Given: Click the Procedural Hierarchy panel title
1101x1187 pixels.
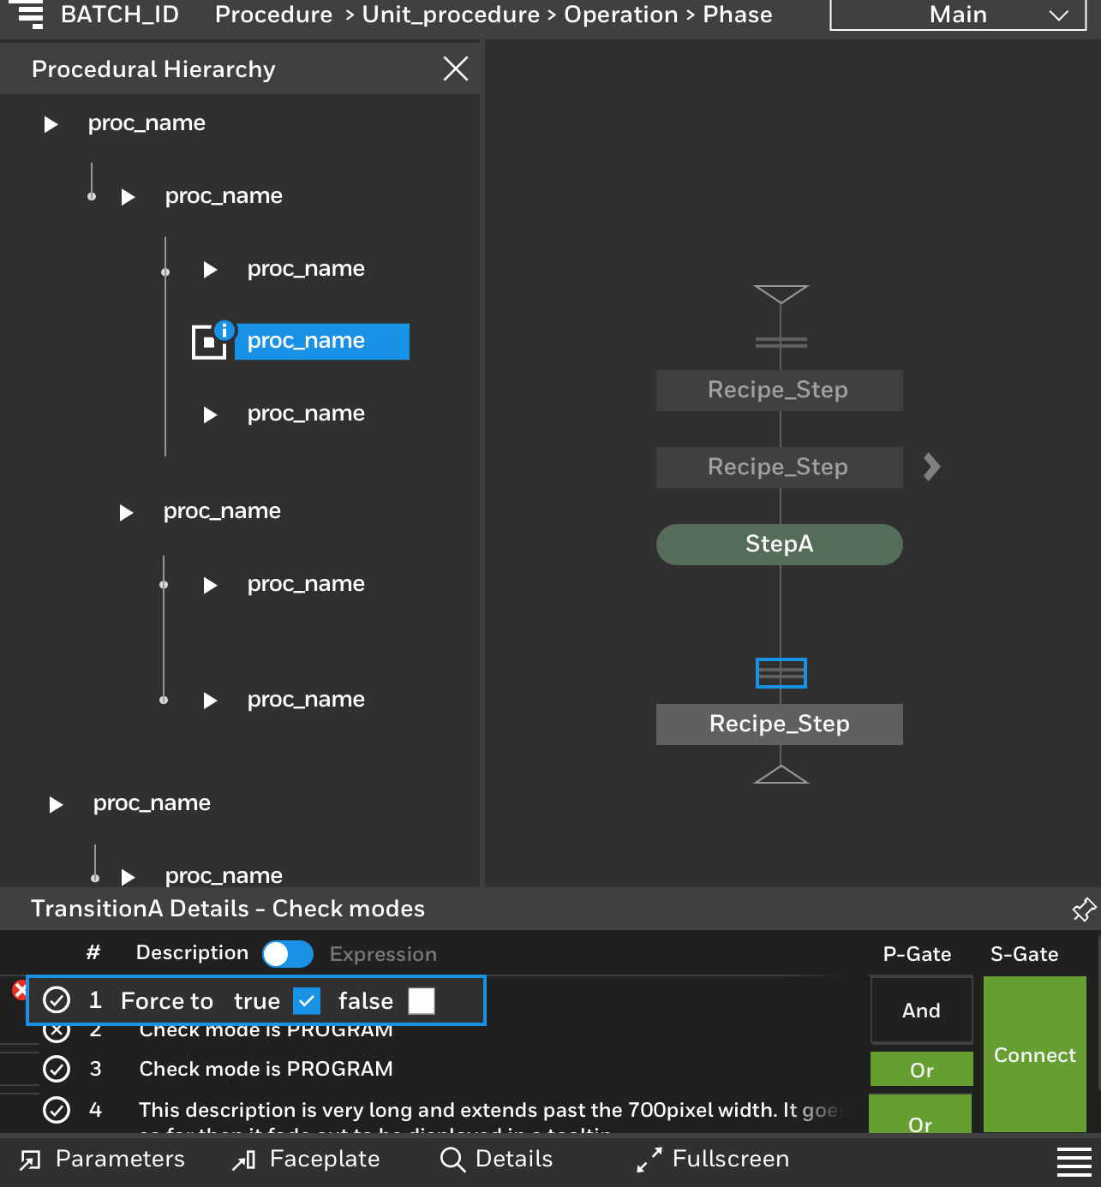Looking at the screenshot, I should coord(153,69).
